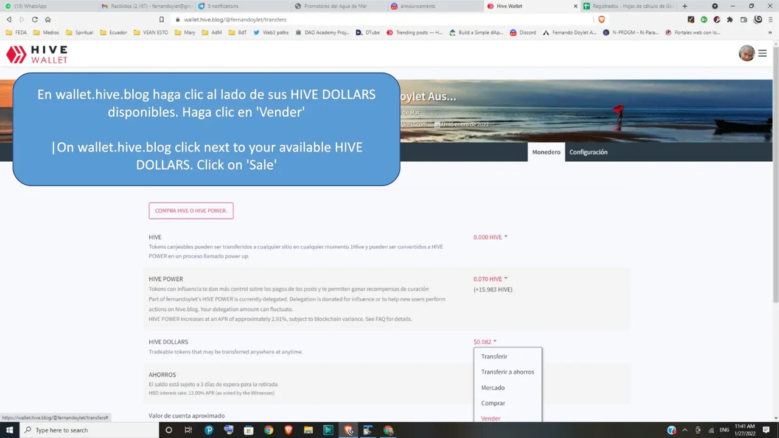The width and height of the screenshot is (779, 438).
Task: Open Brave browser in the taskbar
Action: point(288,430)
